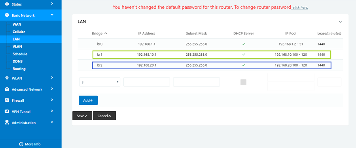Screen dimensions: 356x148
Task: Toggle the br0 DHCP Server checkmark
Action: (244, 44)
